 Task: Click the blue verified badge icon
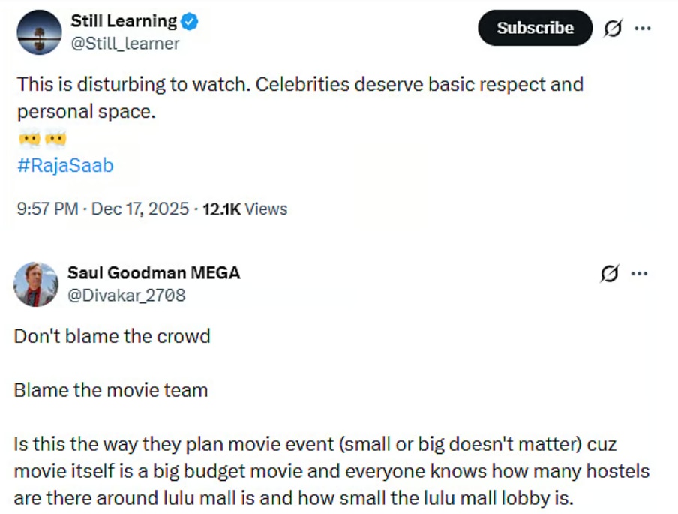(x=190, y=22)
